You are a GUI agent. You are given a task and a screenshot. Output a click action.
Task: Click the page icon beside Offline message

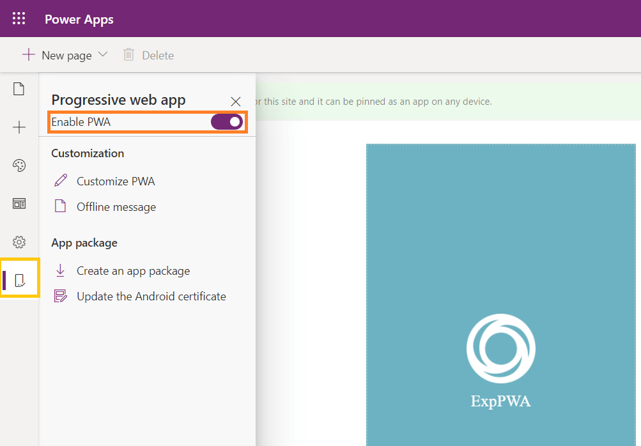61,206
